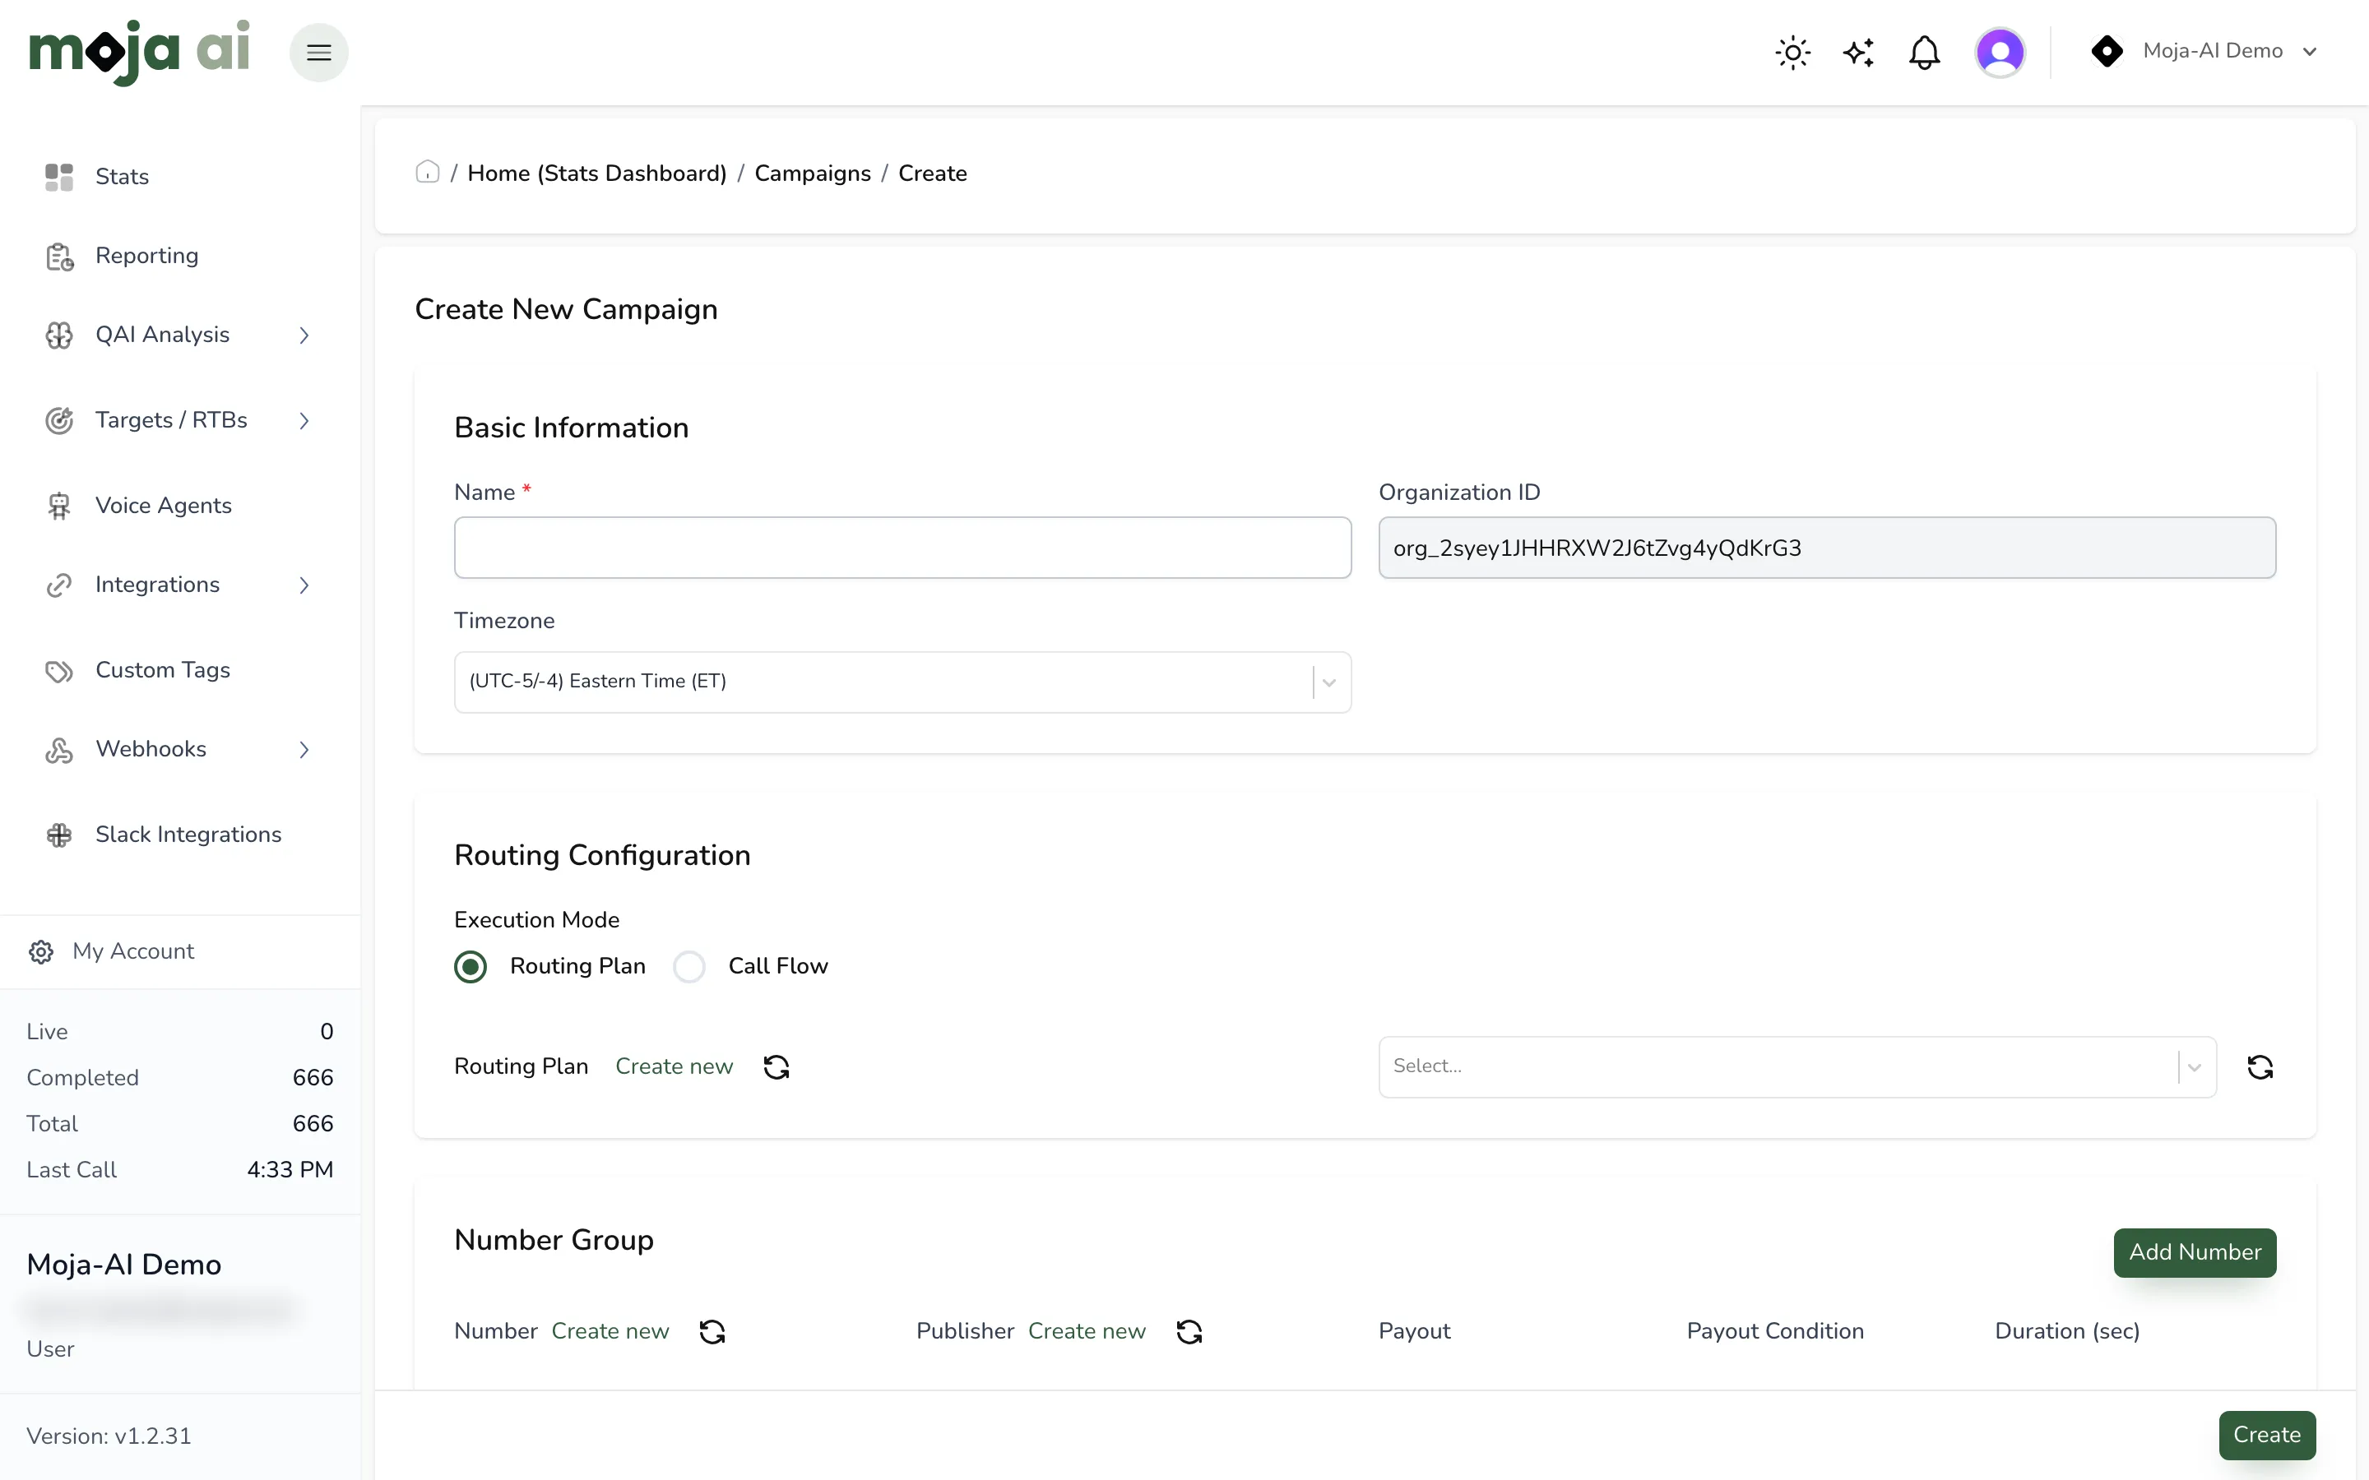Select the Call Flow execution mode

click(689, 967)
